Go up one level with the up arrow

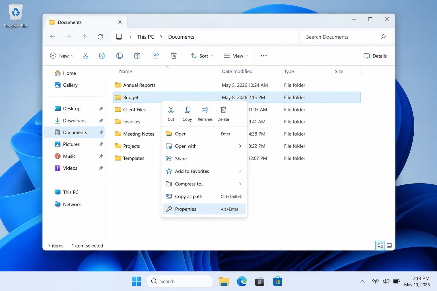(84, 37)
